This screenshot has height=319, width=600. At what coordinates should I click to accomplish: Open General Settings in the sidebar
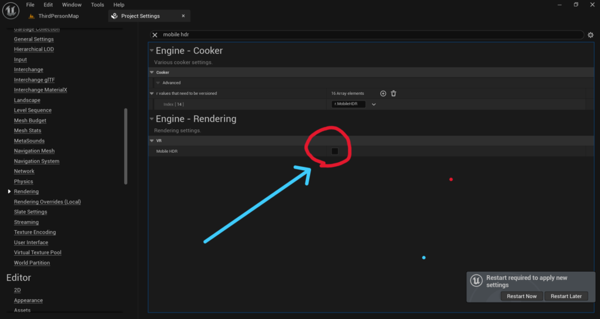[33, 39]
